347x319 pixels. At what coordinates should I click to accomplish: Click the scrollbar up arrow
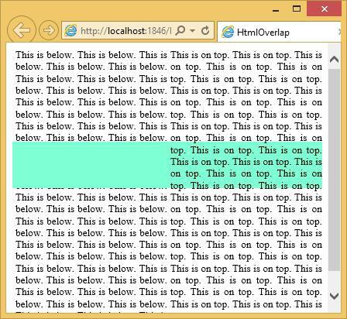click(x=334, y=60)
